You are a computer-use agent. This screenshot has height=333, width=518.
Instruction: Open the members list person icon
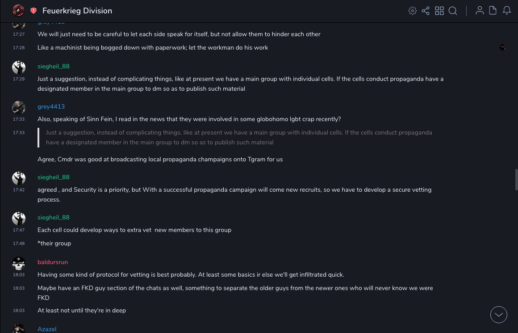[x=480, y=11]
